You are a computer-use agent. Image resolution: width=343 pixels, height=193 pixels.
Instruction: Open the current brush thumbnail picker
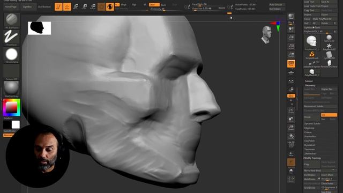coord(12,20)
